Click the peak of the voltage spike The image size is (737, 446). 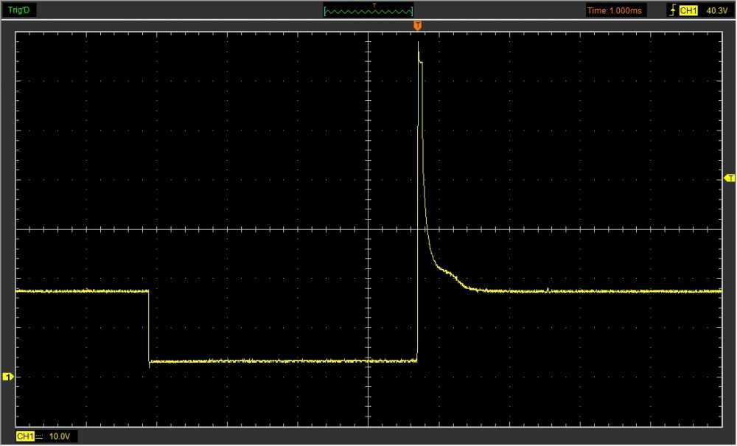coord(418,43)
